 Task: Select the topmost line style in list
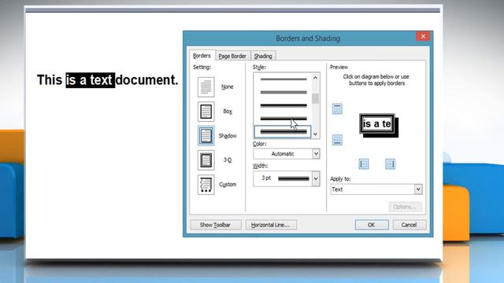pyautogui.click(x=283, y=79)
